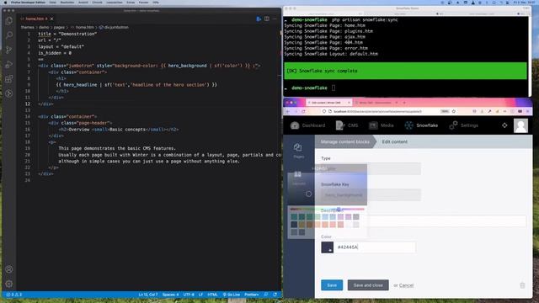Click 'demo' in the editor breadcrumb
539x303 pixels.
coord(44,27)
